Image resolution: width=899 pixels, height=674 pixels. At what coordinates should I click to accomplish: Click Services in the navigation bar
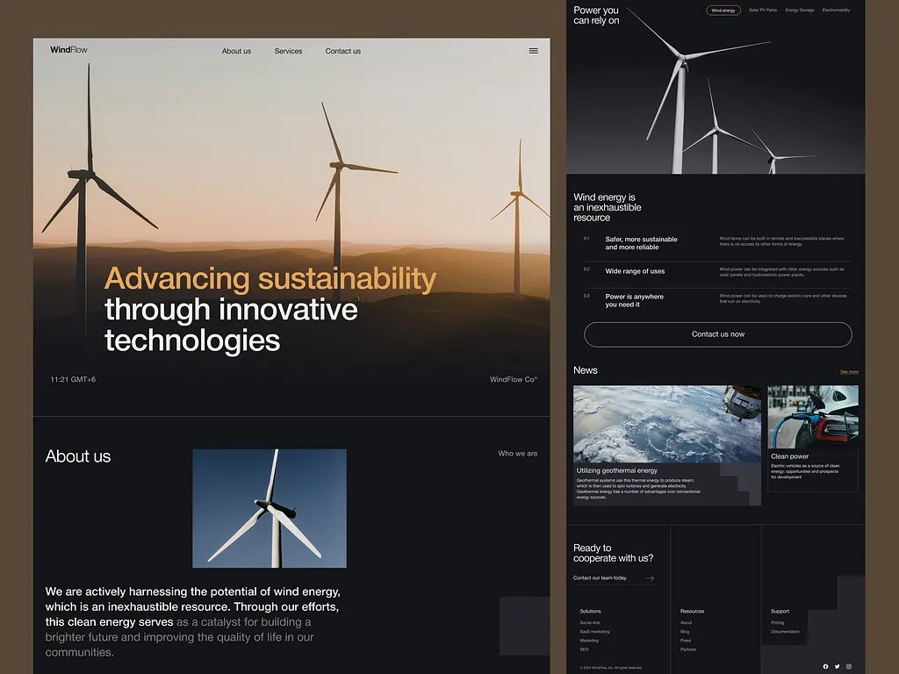288,51
